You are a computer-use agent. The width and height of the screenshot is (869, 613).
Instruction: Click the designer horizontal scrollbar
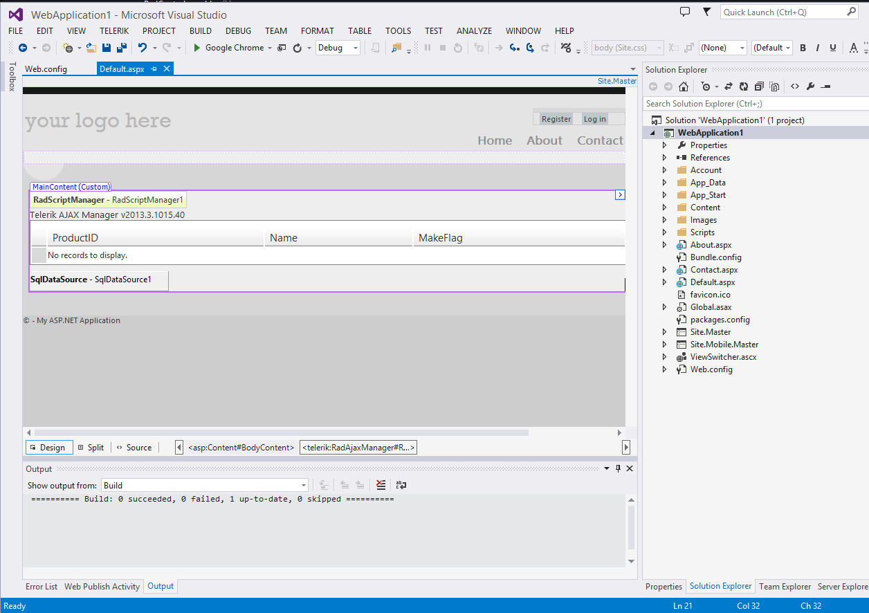click(282, 432)
